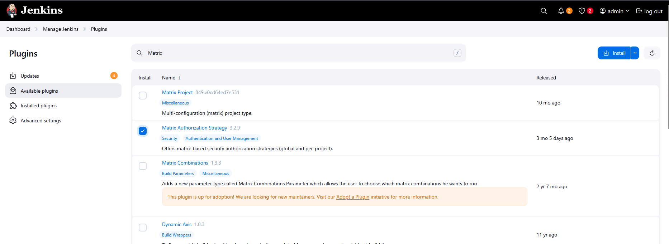Click the '3 mo 5 days ago' release date
Image resolution: width=669 pixels, height=244 pixels.
[x=555, y=138]
